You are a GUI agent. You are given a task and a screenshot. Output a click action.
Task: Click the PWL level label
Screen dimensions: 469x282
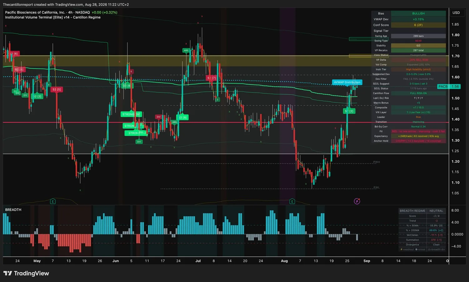[376, 188]
